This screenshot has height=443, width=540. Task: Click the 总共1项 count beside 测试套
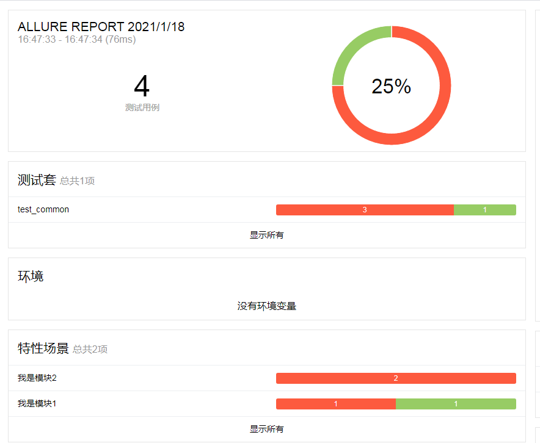point(77,181)
